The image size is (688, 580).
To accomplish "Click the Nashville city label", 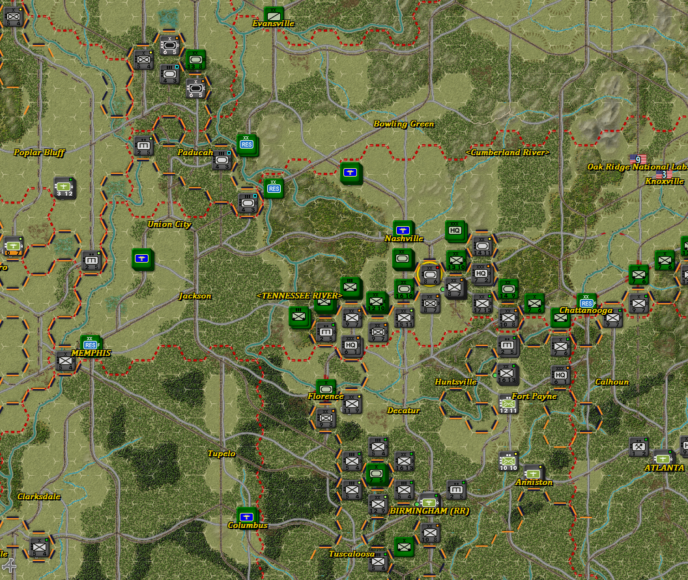I will (404, 239).
